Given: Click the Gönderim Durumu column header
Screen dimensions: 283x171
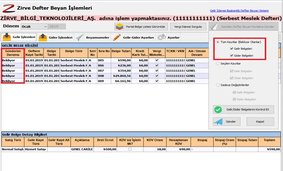Looking at the screenshot, I should pyautogui.click(x=13, y=53).
